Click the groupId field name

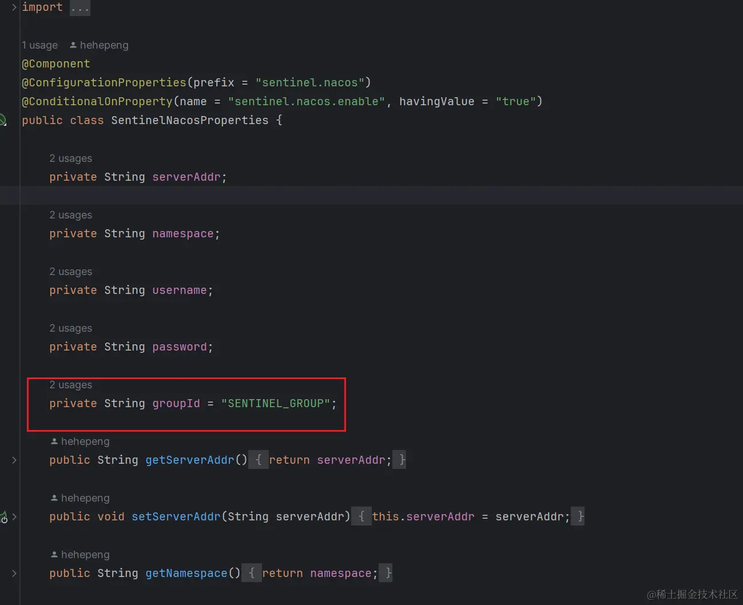[176, 403]
